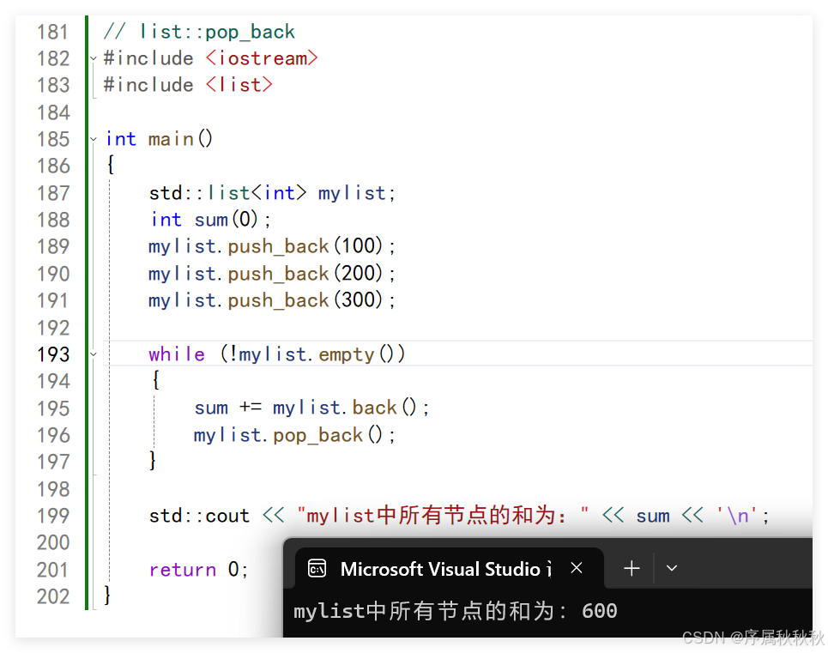
Task: Click 'sum += mylist.back();' line
Action: [x=311, y=408]
